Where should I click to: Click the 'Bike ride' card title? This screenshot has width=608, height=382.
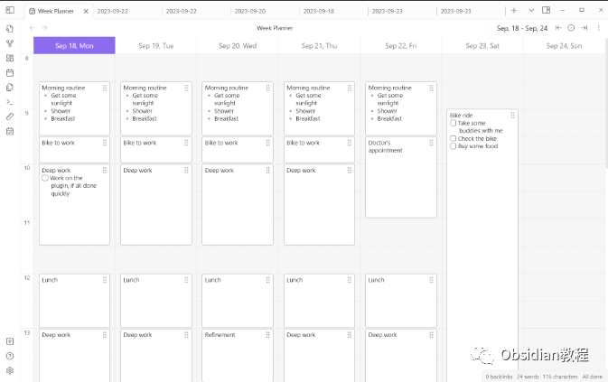[x=461, y=116]
